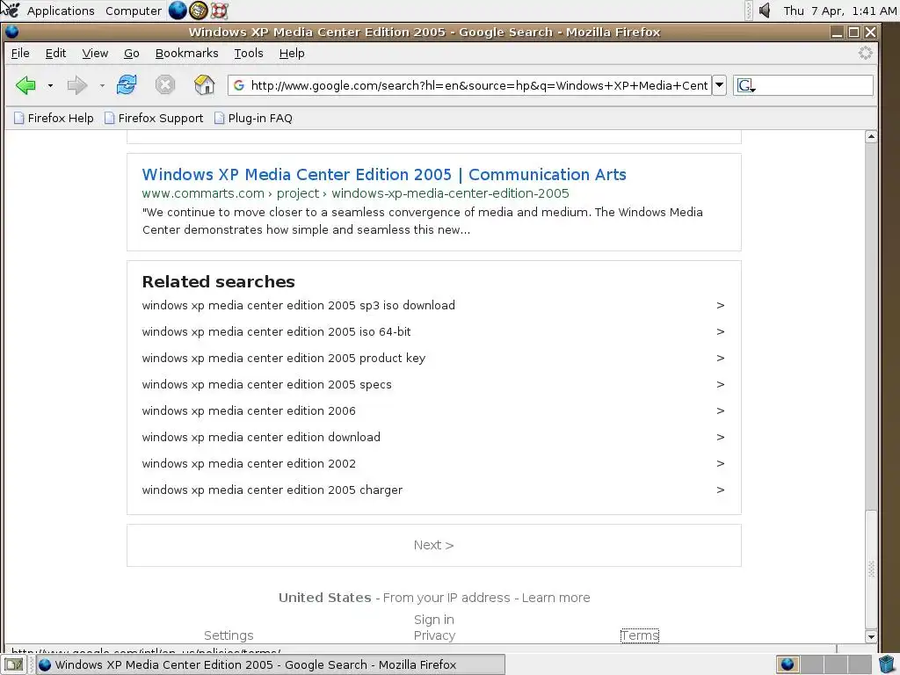Select related search '2005 specs'

point(267,385)
